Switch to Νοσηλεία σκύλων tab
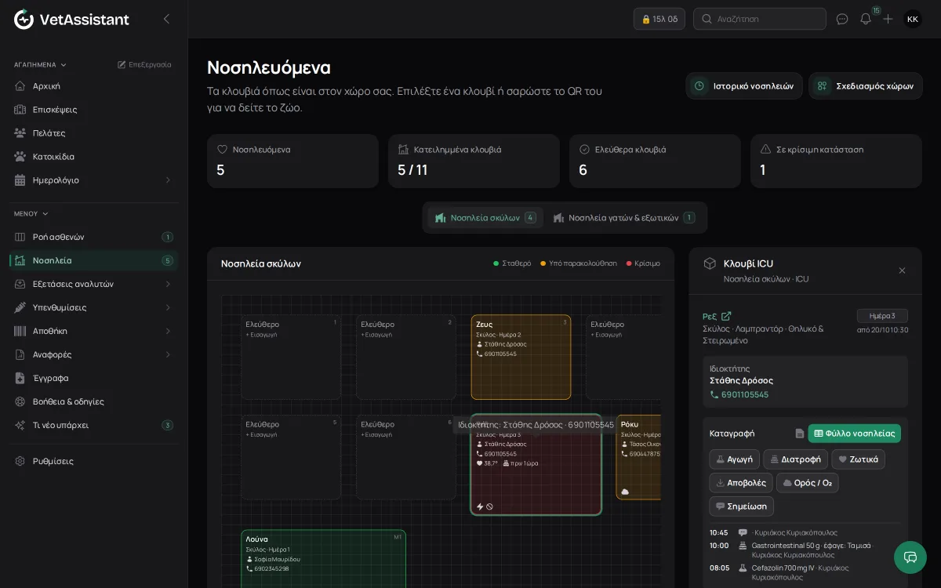The image size is (941, 588). coord(485,218)
